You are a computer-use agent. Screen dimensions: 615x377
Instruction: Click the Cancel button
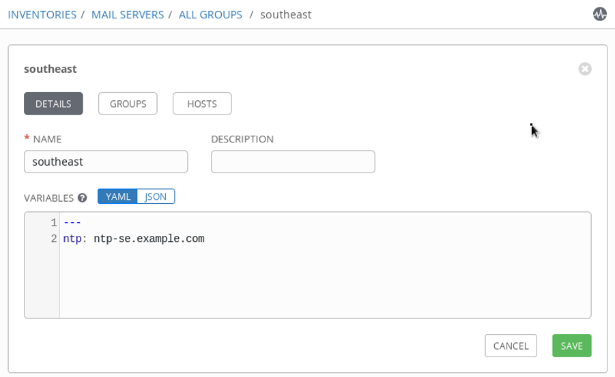click(x=511, y=346)
